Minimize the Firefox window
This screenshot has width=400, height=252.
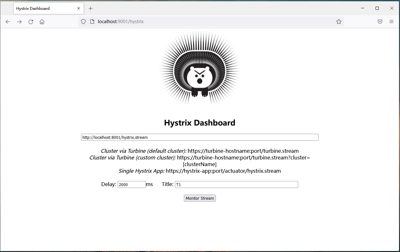363,9
